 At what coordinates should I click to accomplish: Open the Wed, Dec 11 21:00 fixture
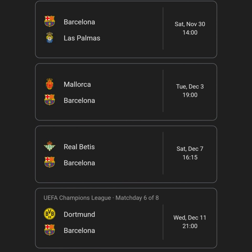coord(126,218)
